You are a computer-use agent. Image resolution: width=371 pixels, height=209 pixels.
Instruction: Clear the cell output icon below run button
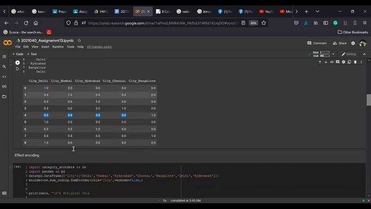point(17,69)
